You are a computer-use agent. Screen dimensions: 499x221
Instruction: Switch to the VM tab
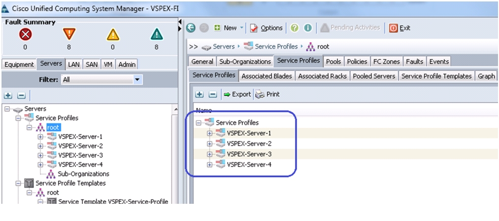pos(108,64)
